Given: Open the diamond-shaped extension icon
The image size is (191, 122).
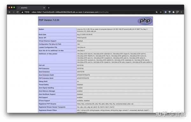Looking at the screenshot, I should point(169,12).
